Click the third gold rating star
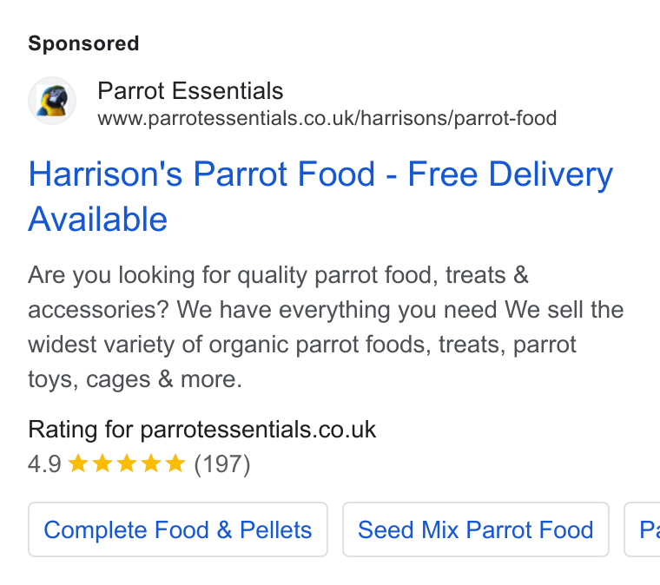Viewport: 660px width, 585px height. click(127, 463)
